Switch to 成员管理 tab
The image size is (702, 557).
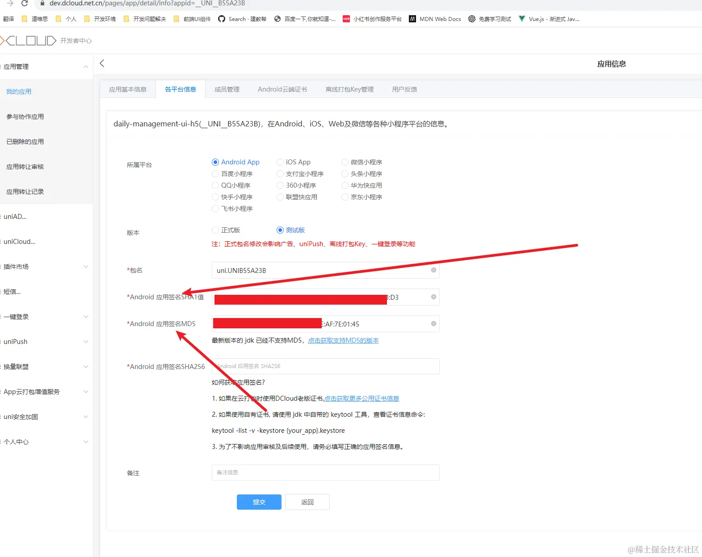click(x=227, y=89)
